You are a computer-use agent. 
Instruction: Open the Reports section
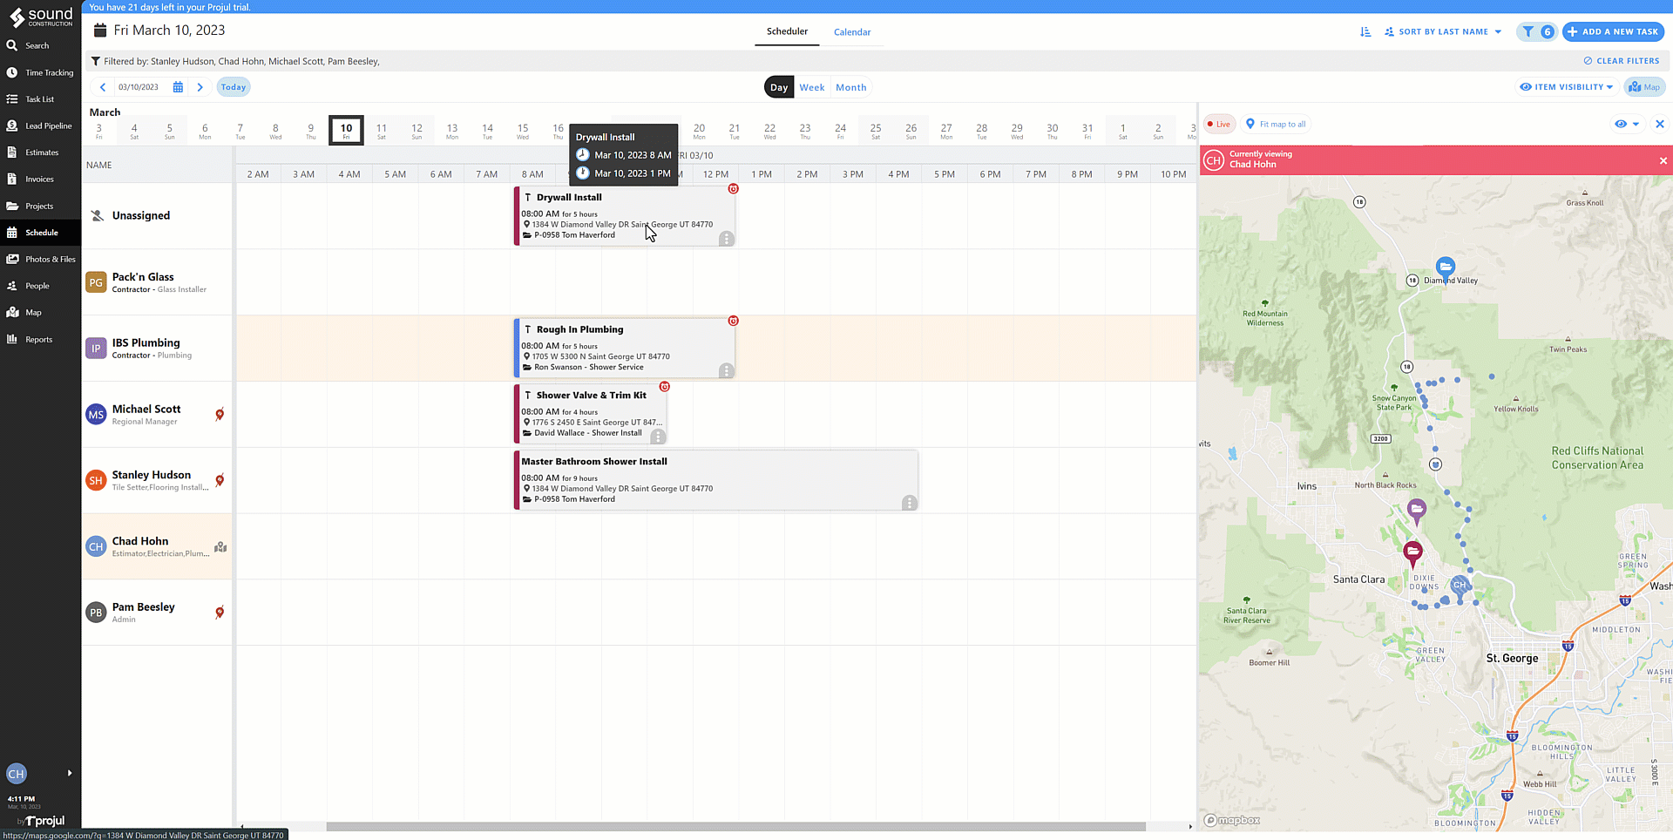40,339
